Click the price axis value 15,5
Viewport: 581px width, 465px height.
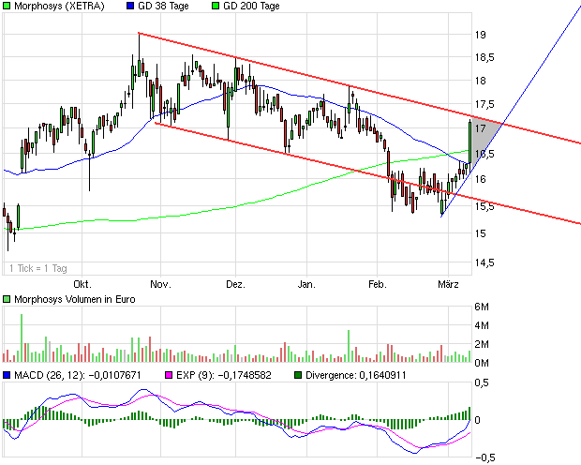(x=484, y=206)
